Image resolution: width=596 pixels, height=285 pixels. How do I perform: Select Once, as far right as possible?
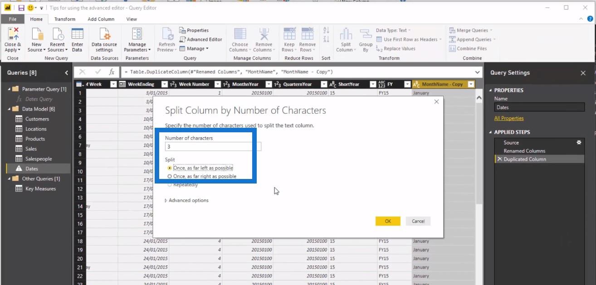click(x=201, y=176)
